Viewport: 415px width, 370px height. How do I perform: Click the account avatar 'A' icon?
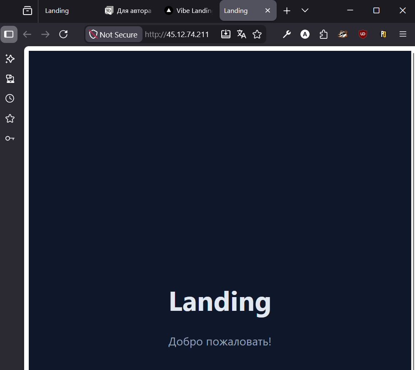[x=305, y=34]
